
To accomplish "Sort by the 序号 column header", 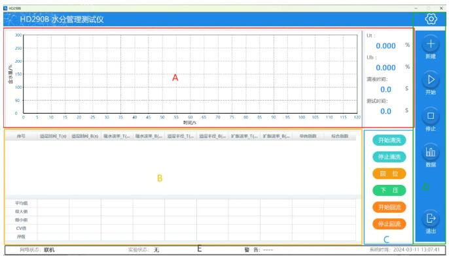I will 21,137.
